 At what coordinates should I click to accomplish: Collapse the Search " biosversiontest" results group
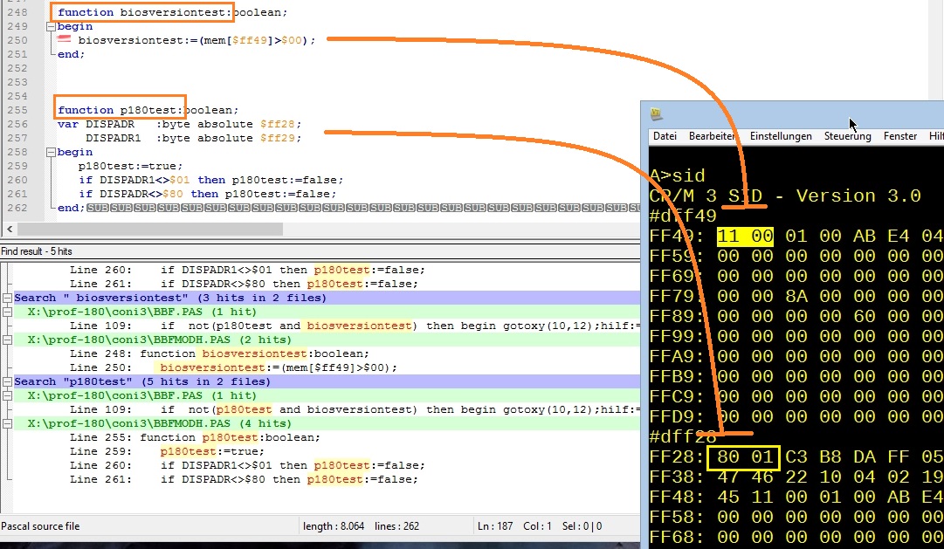pyautogui.click(x=8, y=298)
